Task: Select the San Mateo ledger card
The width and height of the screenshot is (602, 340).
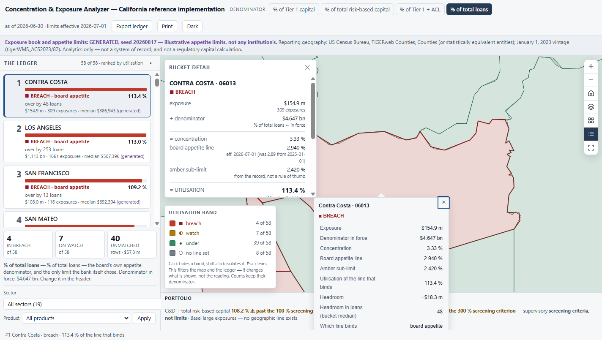Action: click(77, 220)
